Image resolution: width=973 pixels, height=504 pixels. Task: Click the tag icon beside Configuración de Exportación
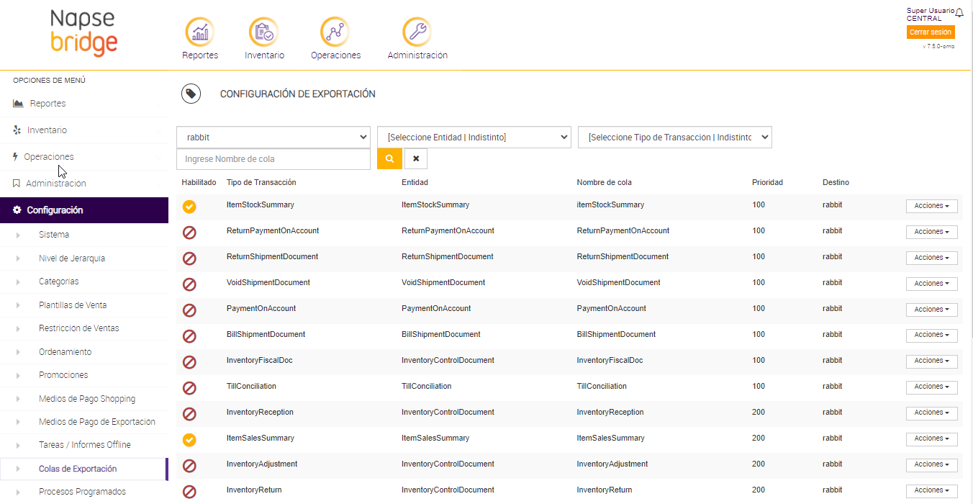coord(191,94)
